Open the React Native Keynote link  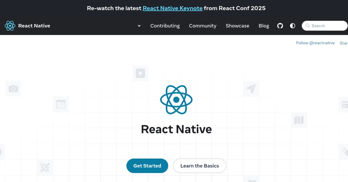point(173,8)
